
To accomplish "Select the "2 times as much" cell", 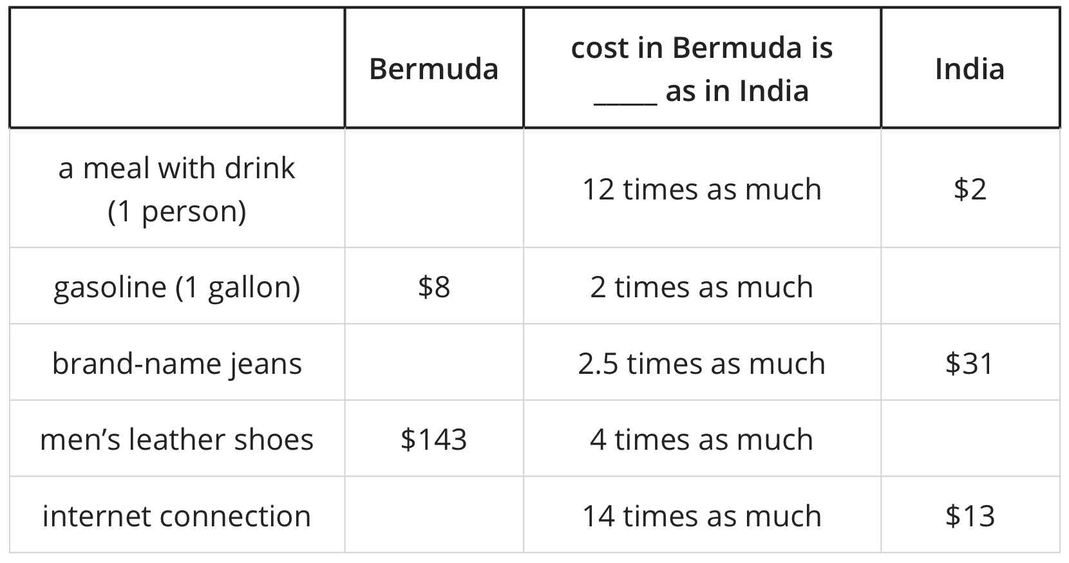I will point(701,287).
